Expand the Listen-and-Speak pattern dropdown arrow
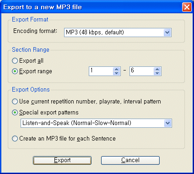This screenshot has width=194, height=174. coord(167,123)
